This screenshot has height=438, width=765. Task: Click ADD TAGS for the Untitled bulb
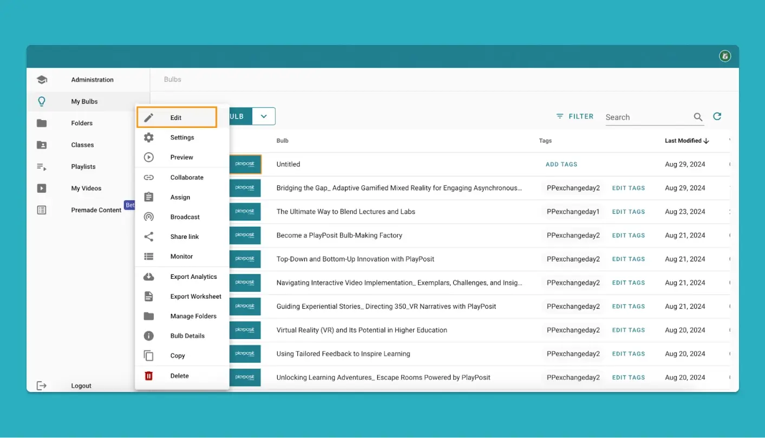561,164
